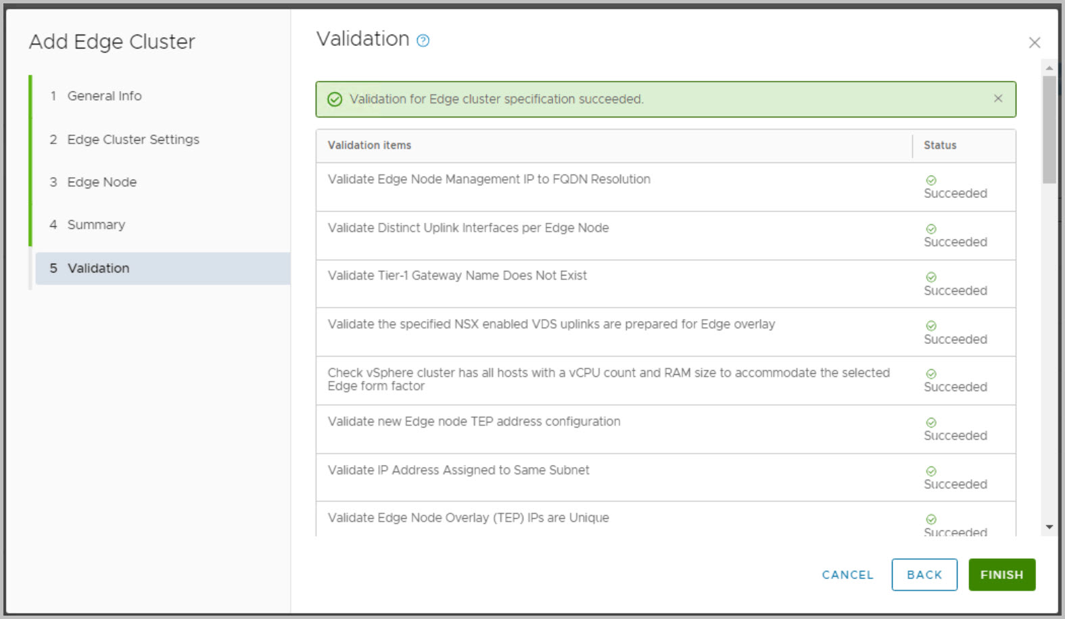Viewport: 1065px width, 619px height.
Task: Click Succeeded icon for Same Subnet row
Action: pyautogui.click(x=931, y=471)
